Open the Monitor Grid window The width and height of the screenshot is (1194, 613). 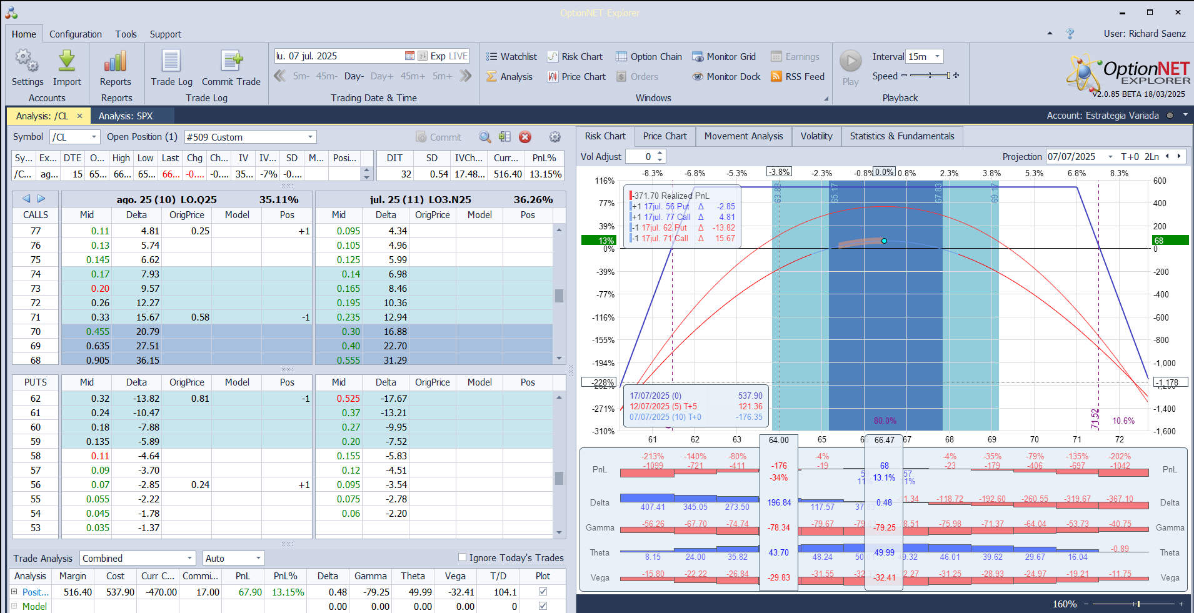coord(724,57)
